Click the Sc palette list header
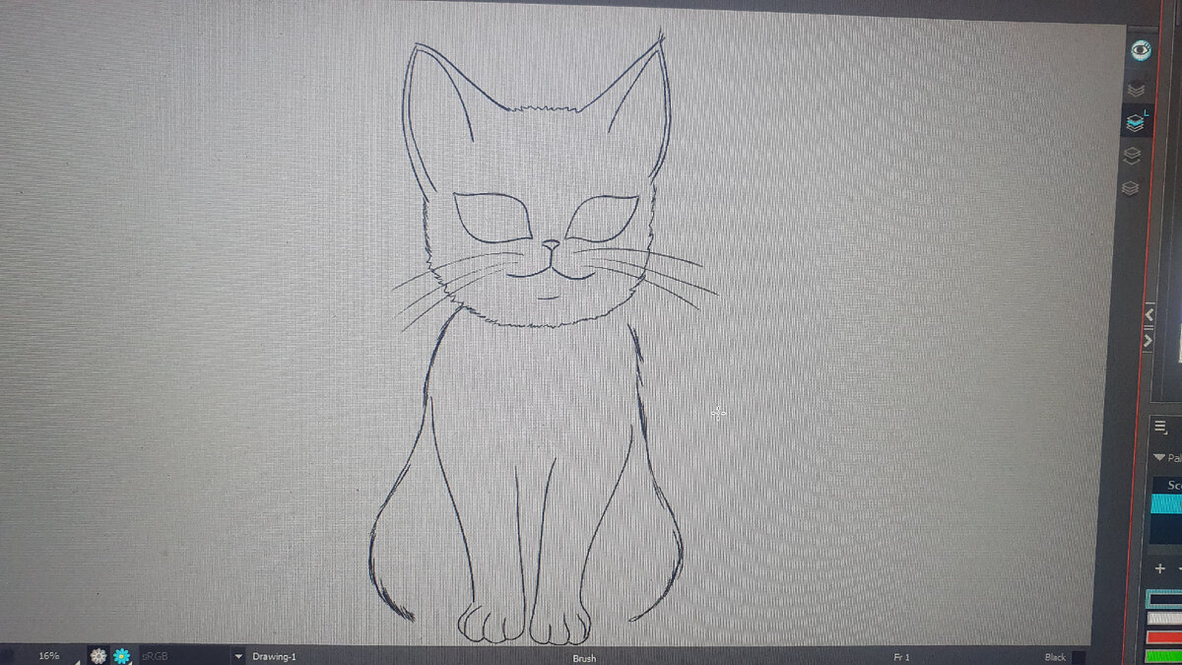 pyautogui.click(x=1167, y=485)
